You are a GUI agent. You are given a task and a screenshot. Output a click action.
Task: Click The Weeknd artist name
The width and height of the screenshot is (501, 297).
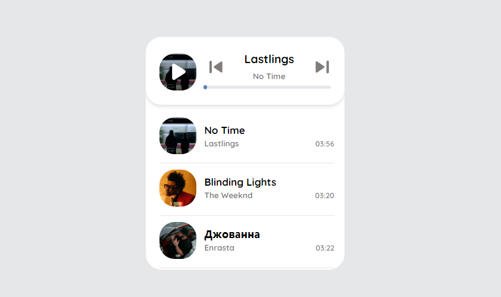[228, 195]
